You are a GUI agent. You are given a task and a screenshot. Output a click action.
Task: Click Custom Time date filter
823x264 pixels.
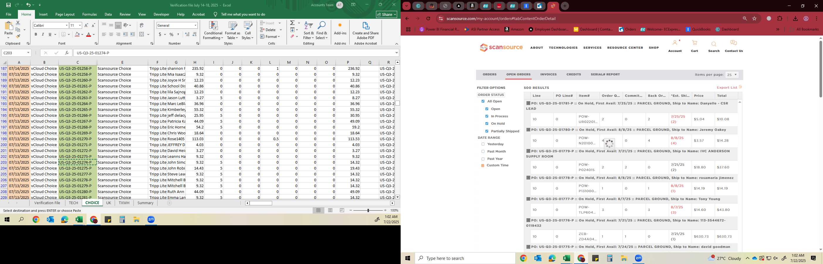tap(497, 165)
